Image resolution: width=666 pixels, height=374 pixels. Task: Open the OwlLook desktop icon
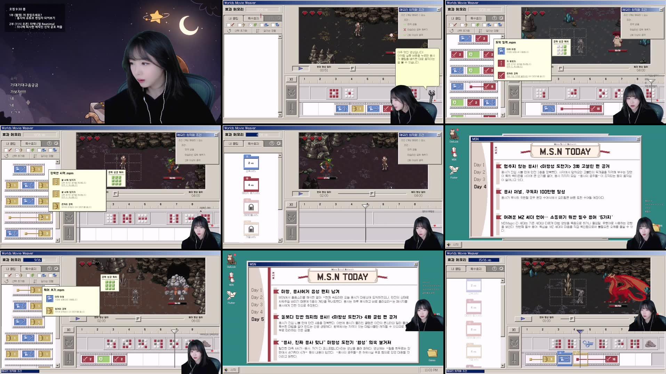231,259
